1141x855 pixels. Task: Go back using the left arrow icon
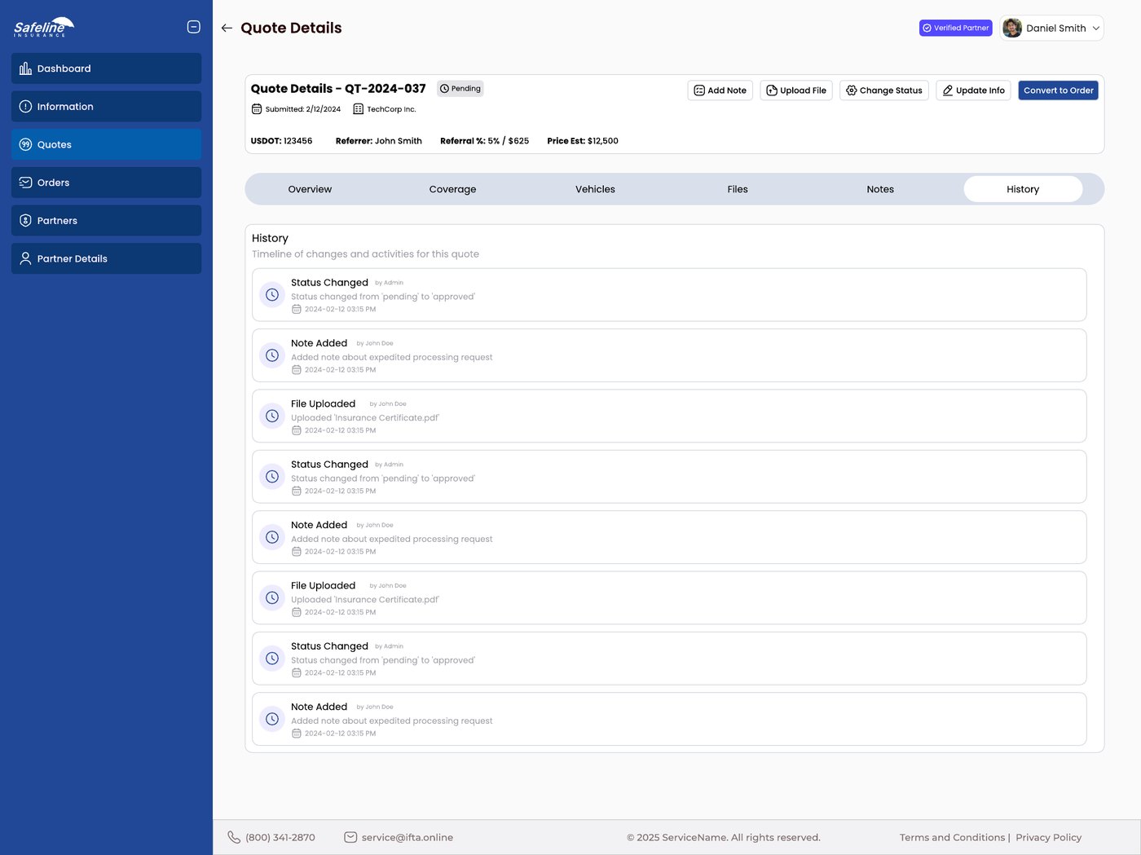click(x=227, y=28)
